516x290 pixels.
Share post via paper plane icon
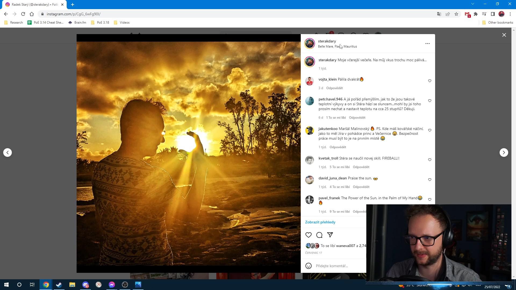(330, 235)
